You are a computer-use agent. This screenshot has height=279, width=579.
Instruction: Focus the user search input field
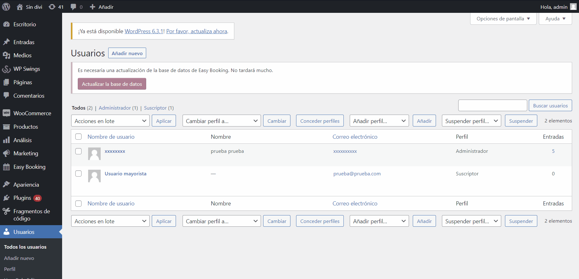click(x=492, y=106)
